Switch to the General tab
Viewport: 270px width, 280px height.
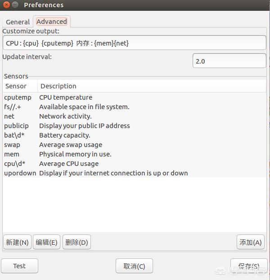[18, 22]
